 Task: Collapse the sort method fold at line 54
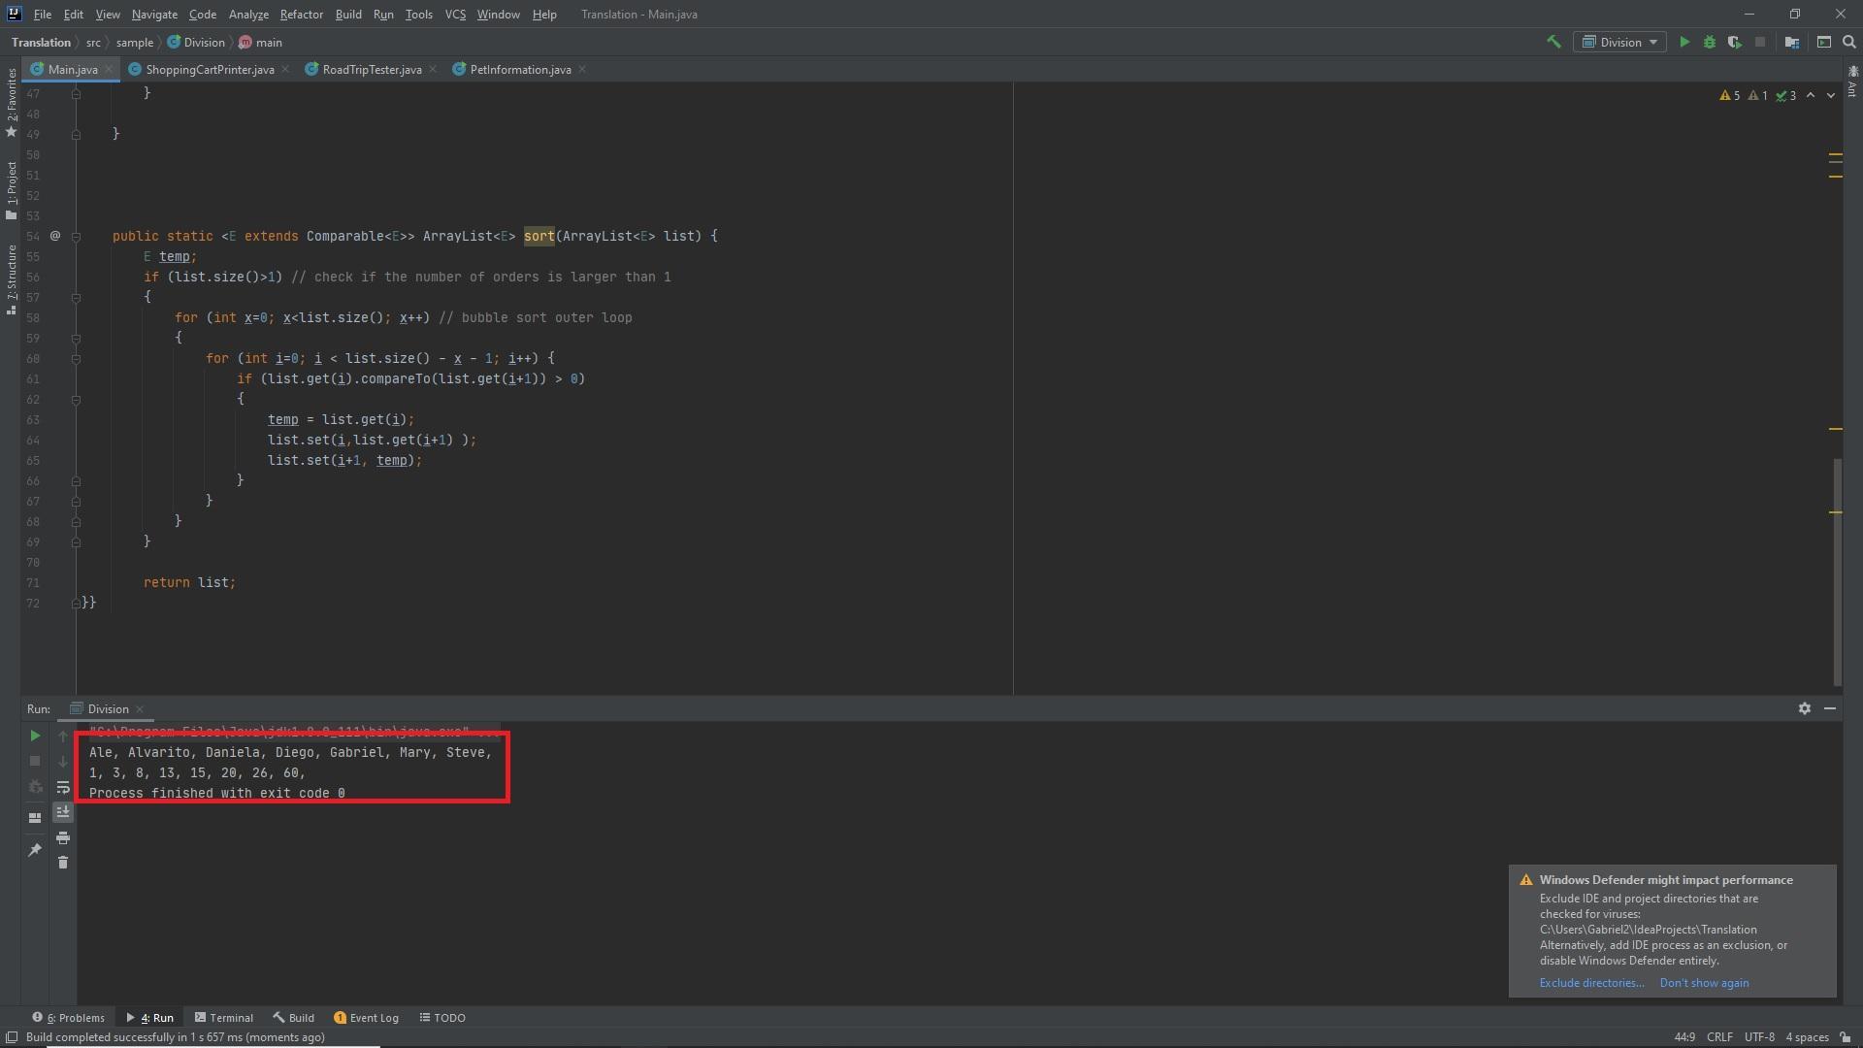click(x=77, y=236)
